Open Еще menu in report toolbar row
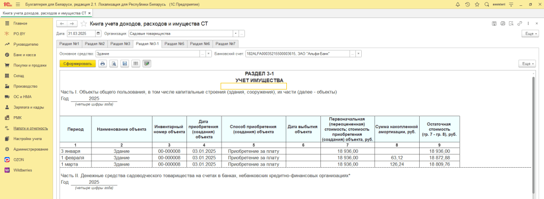 point(528,64)
